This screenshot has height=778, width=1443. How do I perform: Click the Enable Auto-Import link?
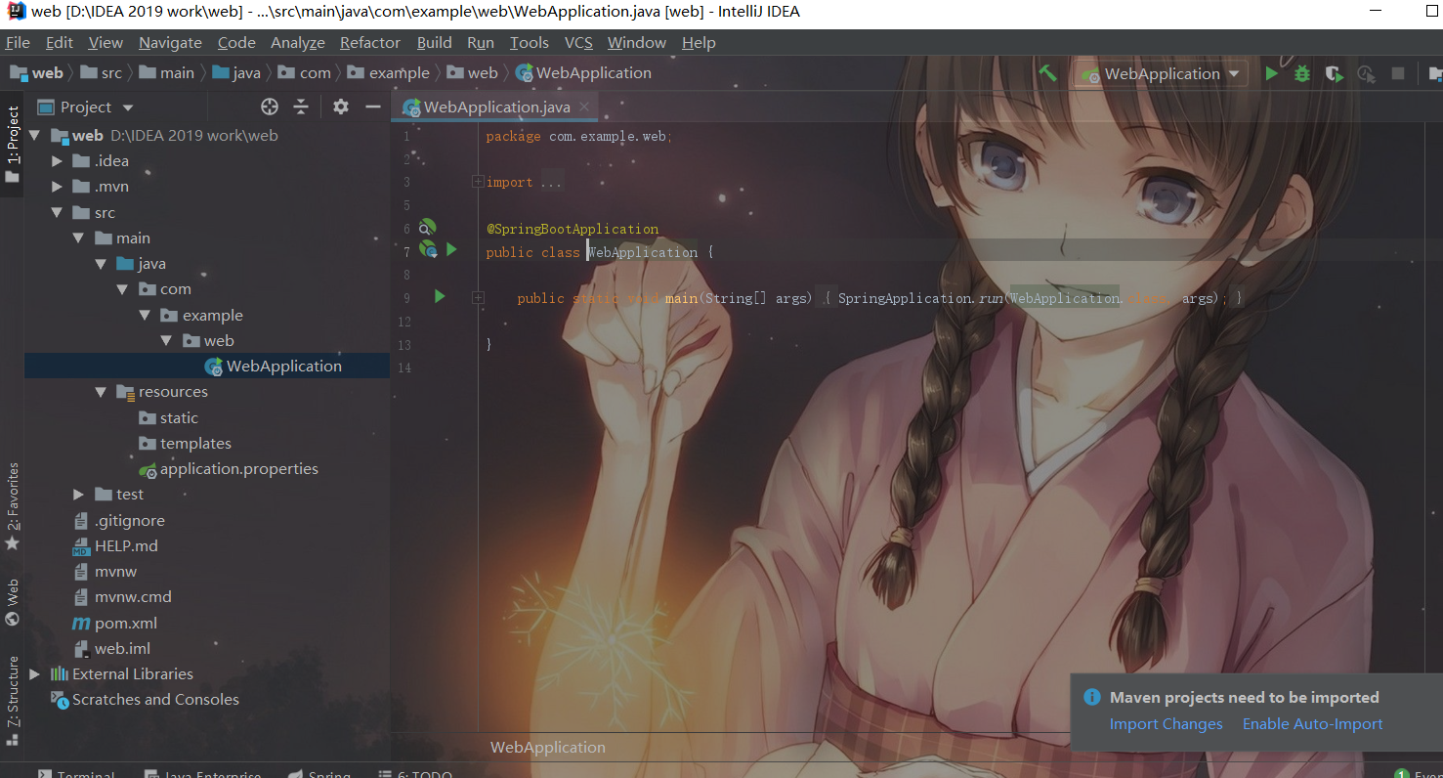pyautogui.click(x=1312, y=724)
